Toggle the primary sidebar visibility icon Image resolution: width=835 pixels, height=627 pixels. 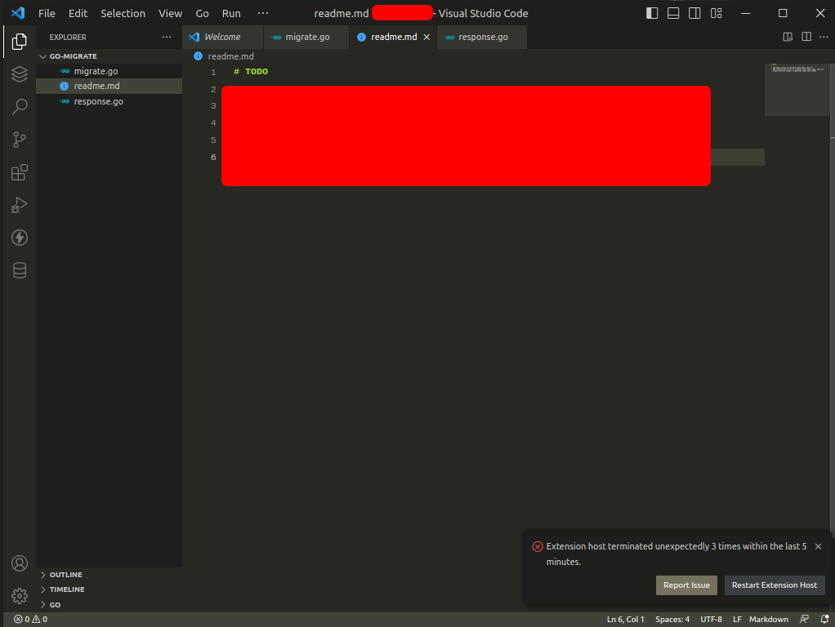pos(651,13)
